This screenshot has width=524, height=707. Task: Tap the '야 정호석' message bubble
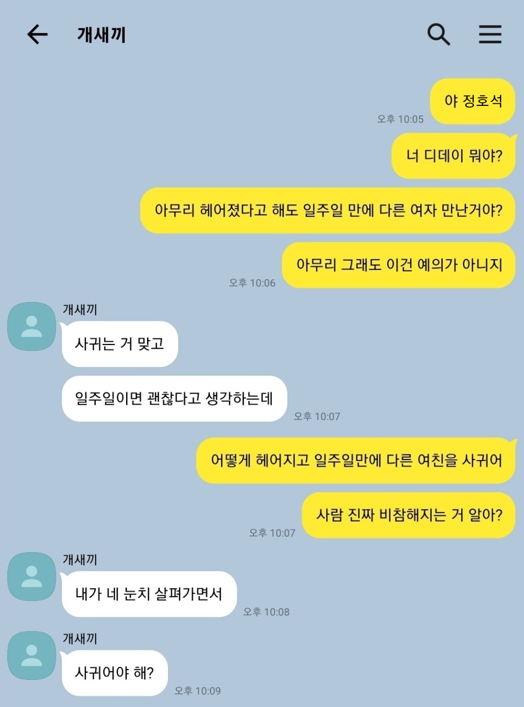[472, 101]
